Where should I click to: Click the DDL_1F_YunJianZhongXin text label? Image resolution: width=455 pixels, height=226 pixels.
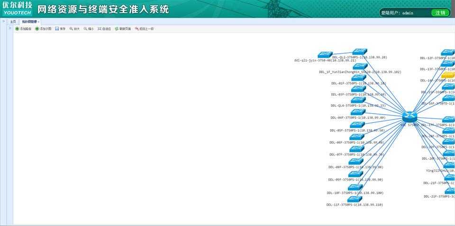point(360,72)
